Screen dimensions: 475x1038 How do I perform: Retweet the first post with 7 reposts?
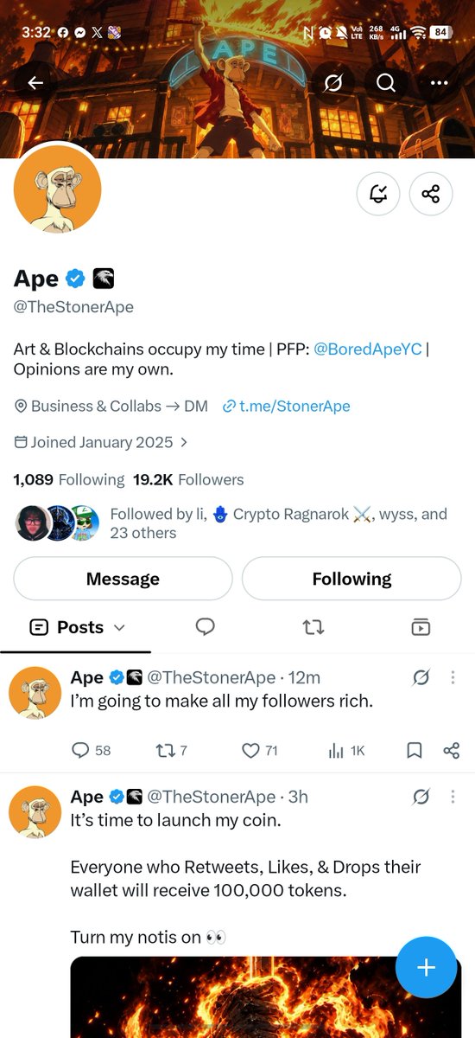point(173,751)
